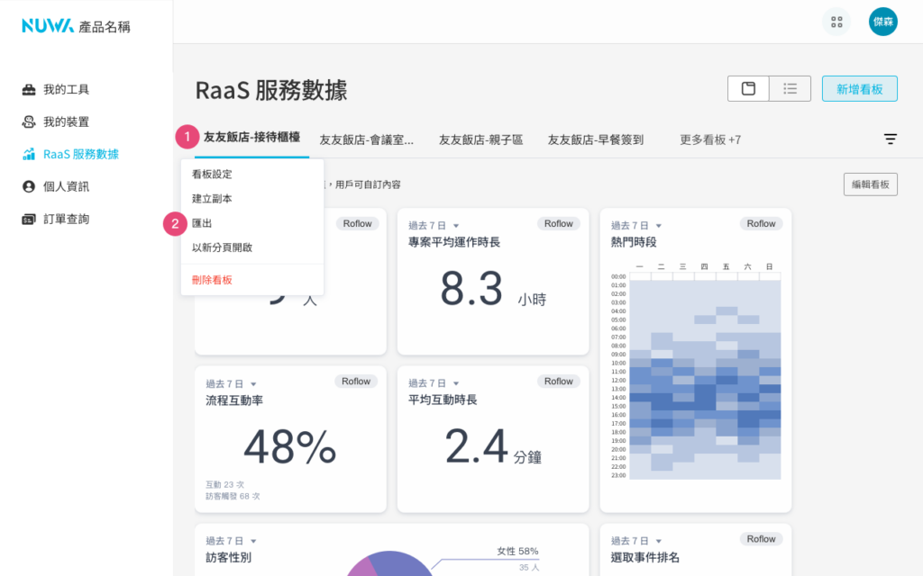Click Roflow tag on 熱門時段 card
Screen dimensions: 923x576
pos(761,224)
